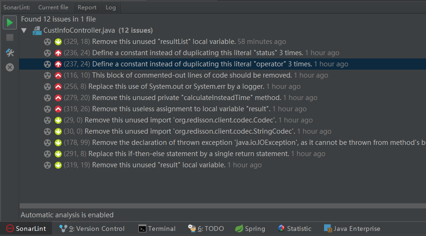Open the Spring tool window
The height and width of the screenshot is (236, 426).
[x=250, y=229]
